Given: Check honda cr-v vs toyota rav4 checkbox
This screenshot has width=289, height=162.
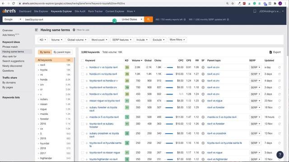Looking at the screenshot, I should tap(83, 94).
